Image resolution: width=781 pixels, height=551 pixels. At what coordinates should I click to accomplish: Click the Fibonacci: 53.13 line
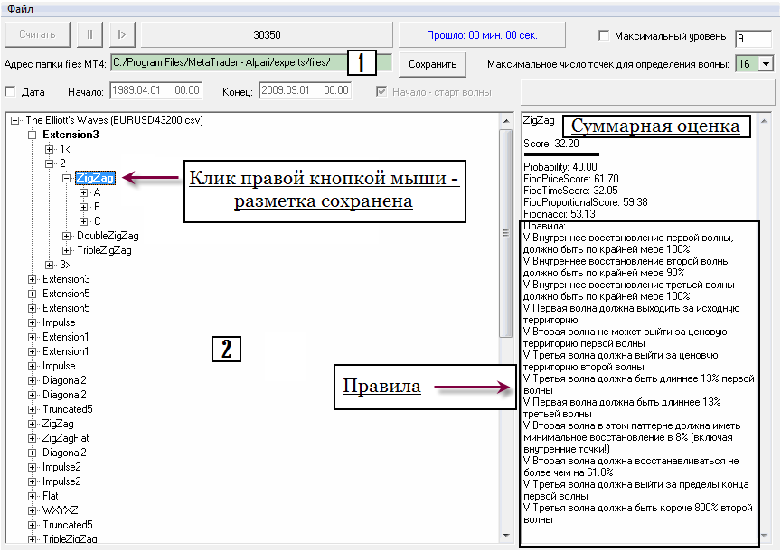559,214
